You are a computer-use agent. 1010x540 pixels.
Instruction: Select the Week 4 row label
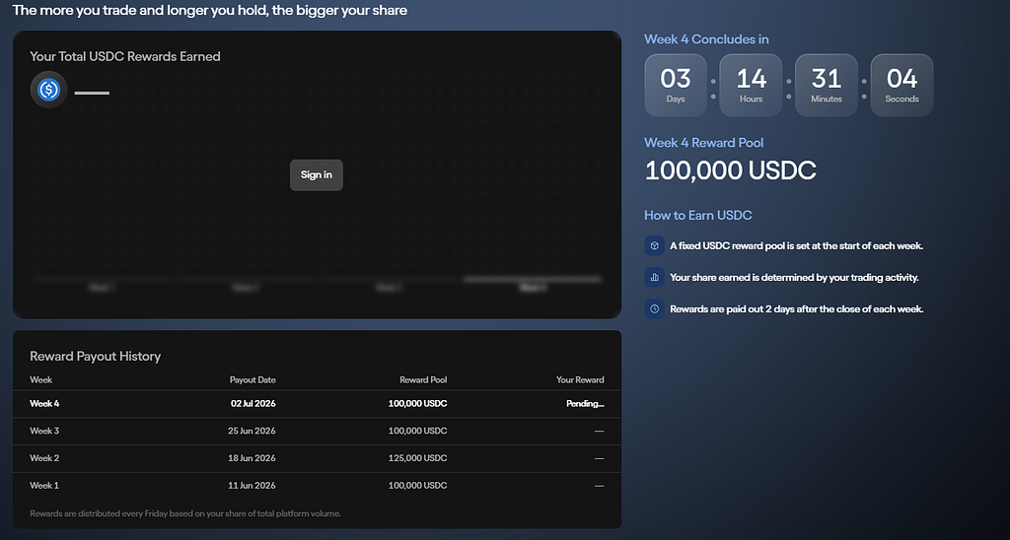(44, 404)
